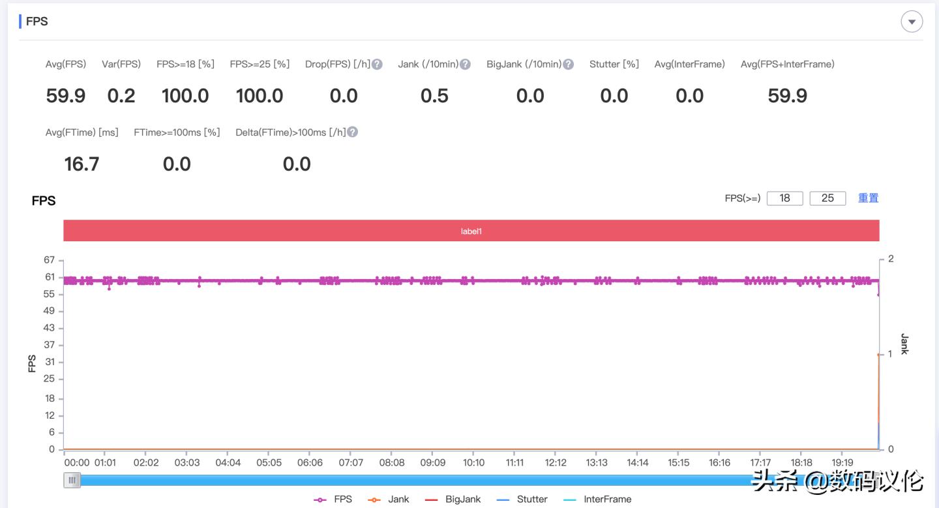Select the red label1 bar
This screenshot has width=939, height=508.
coord(471,231)
